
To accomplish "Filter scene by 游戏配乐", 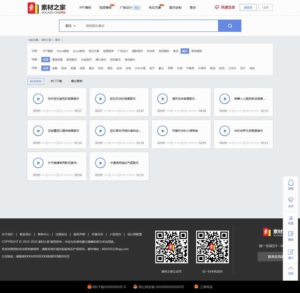I will coord(115,60).
